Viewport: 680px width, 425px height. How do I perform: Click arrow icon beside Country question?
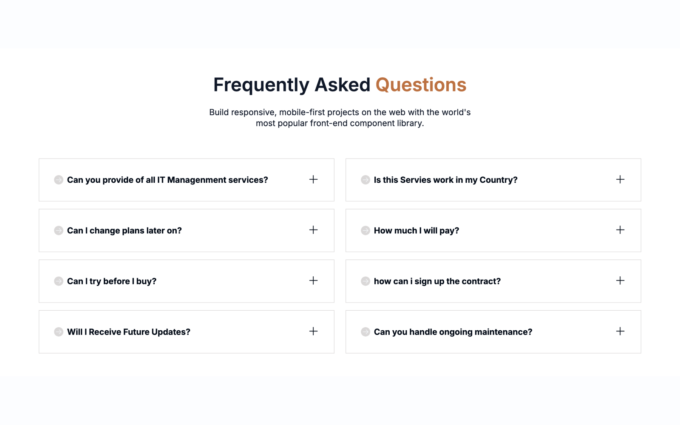tap(365, 180)
